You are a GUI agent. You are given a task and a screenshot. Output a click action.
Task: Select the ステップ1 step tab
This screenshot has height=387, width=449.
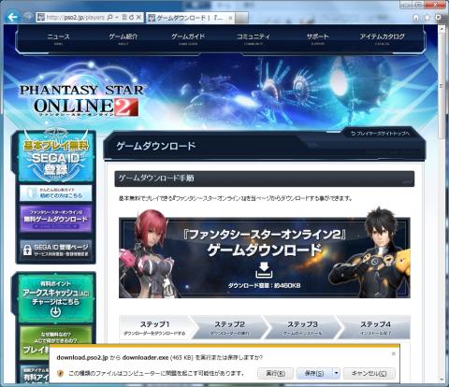coord(156,327)
